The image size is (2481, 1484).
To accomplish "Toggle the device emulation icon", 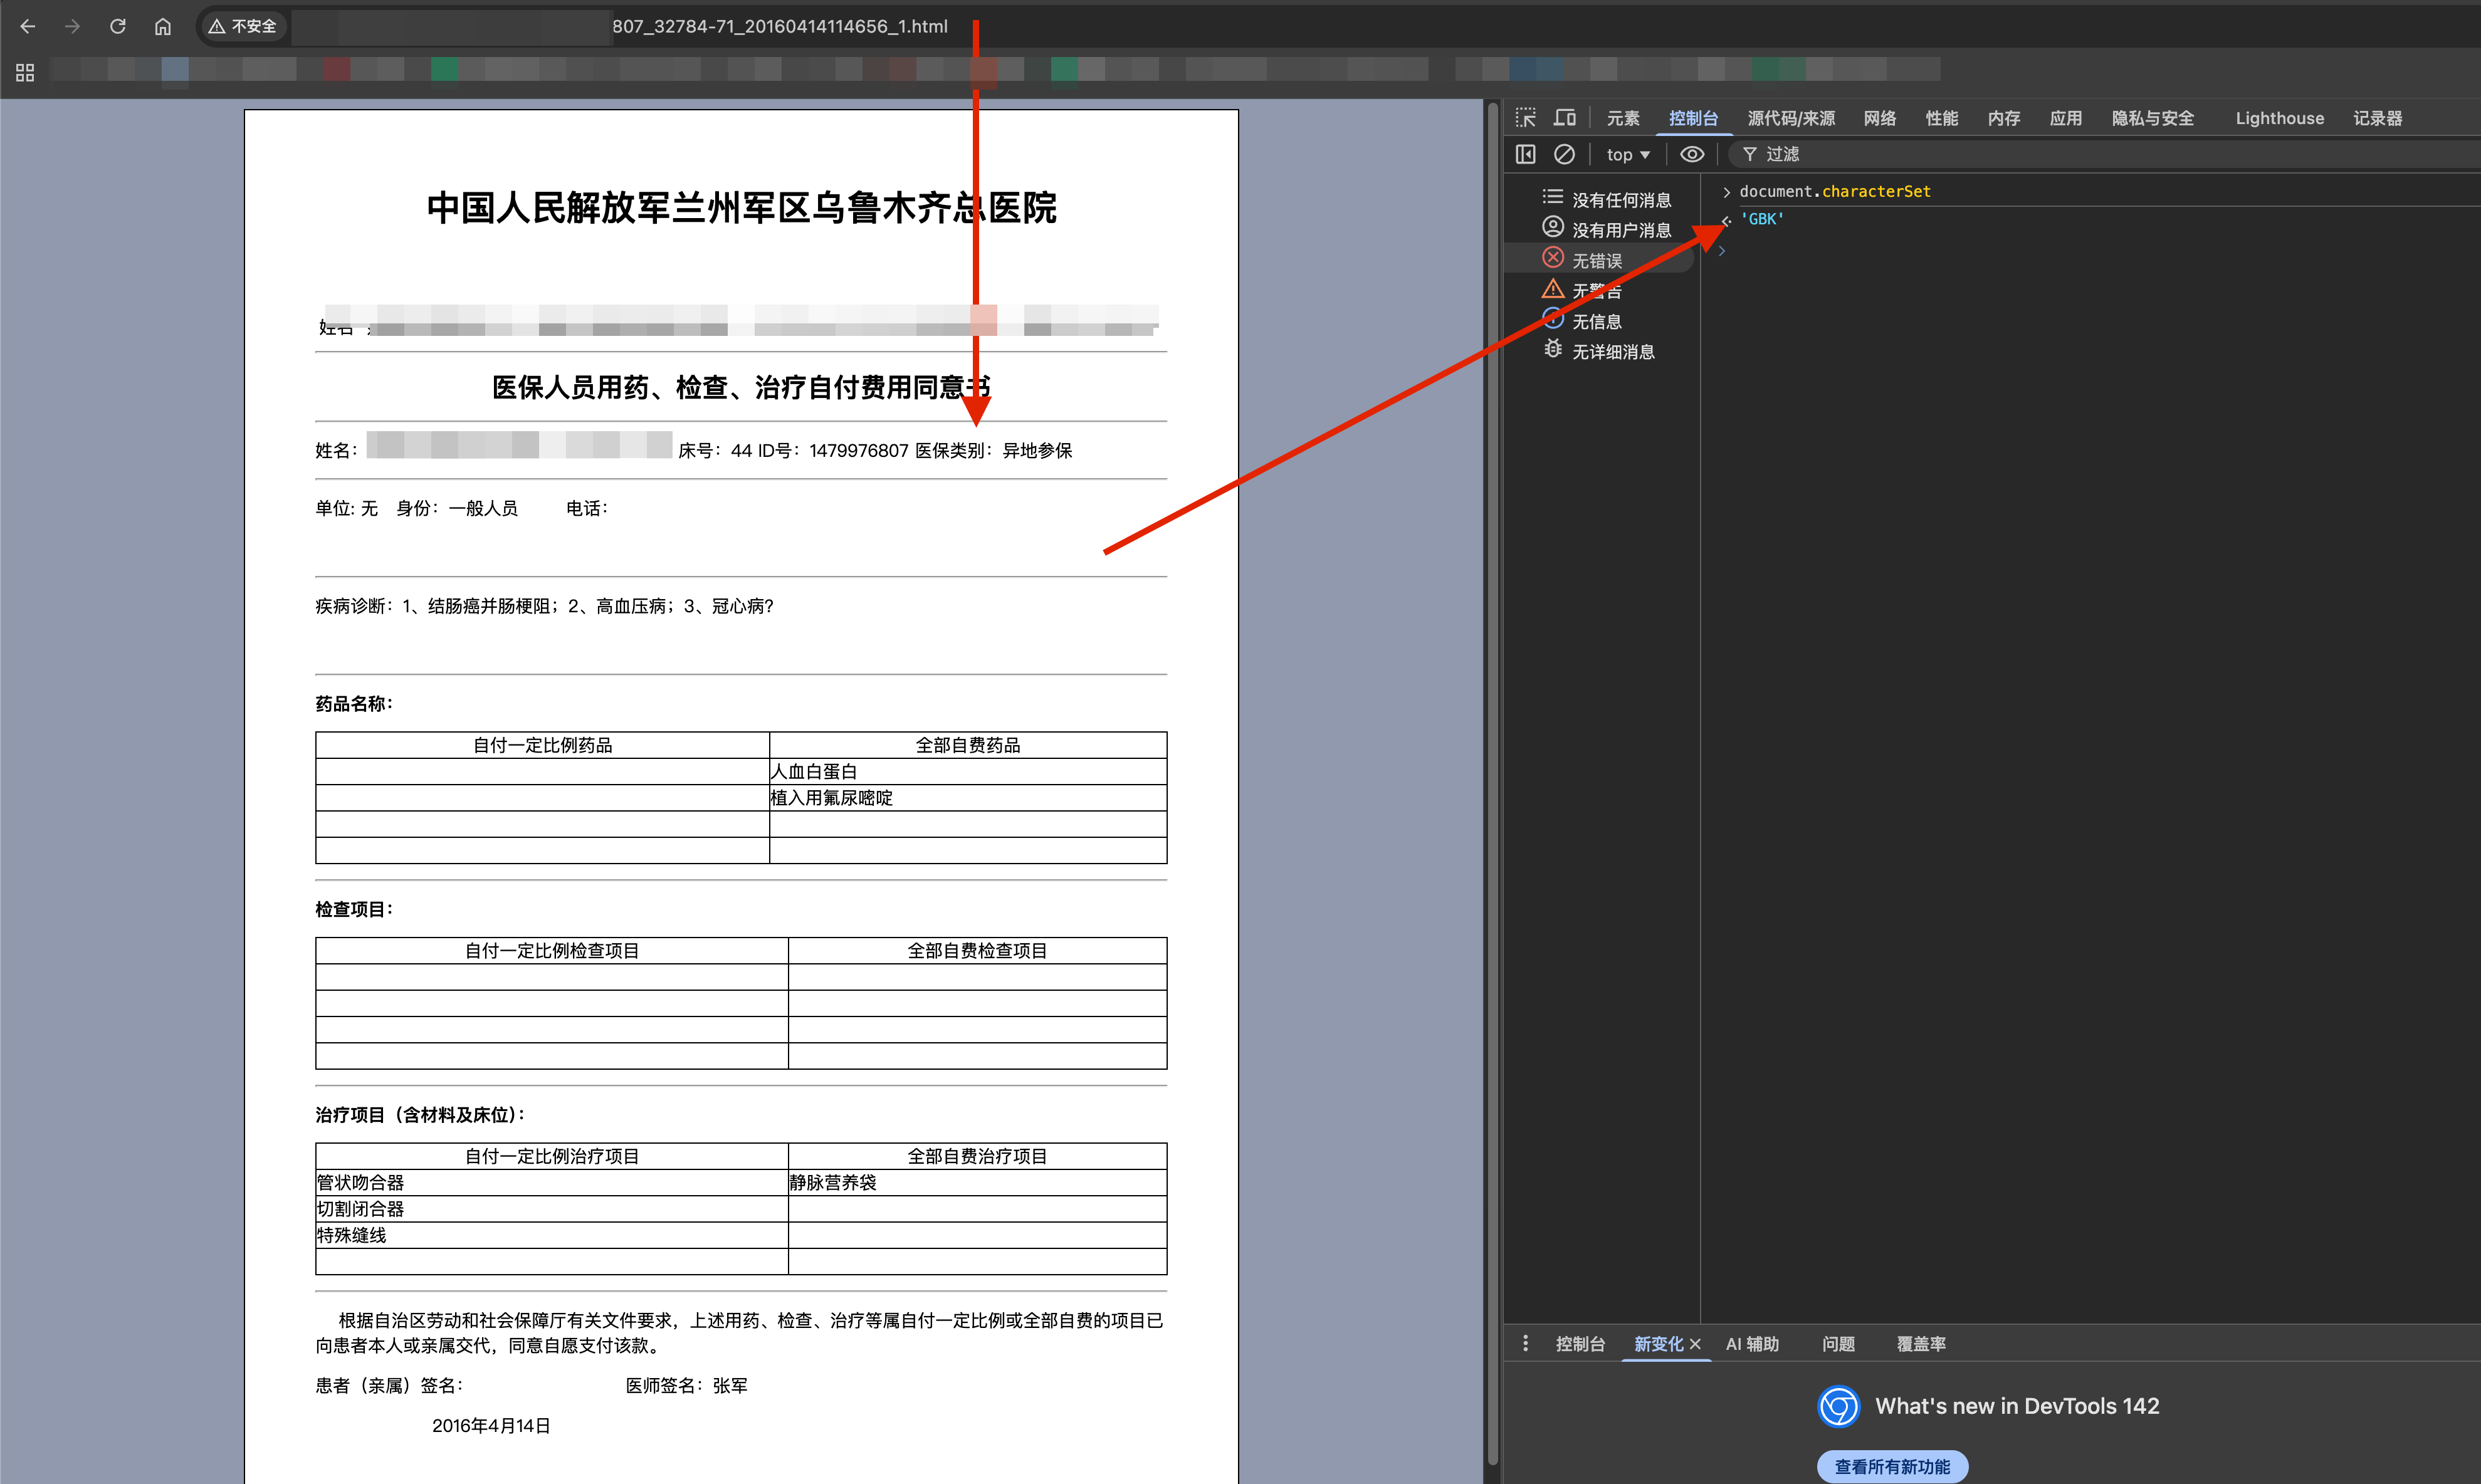I will point(1565,117).
